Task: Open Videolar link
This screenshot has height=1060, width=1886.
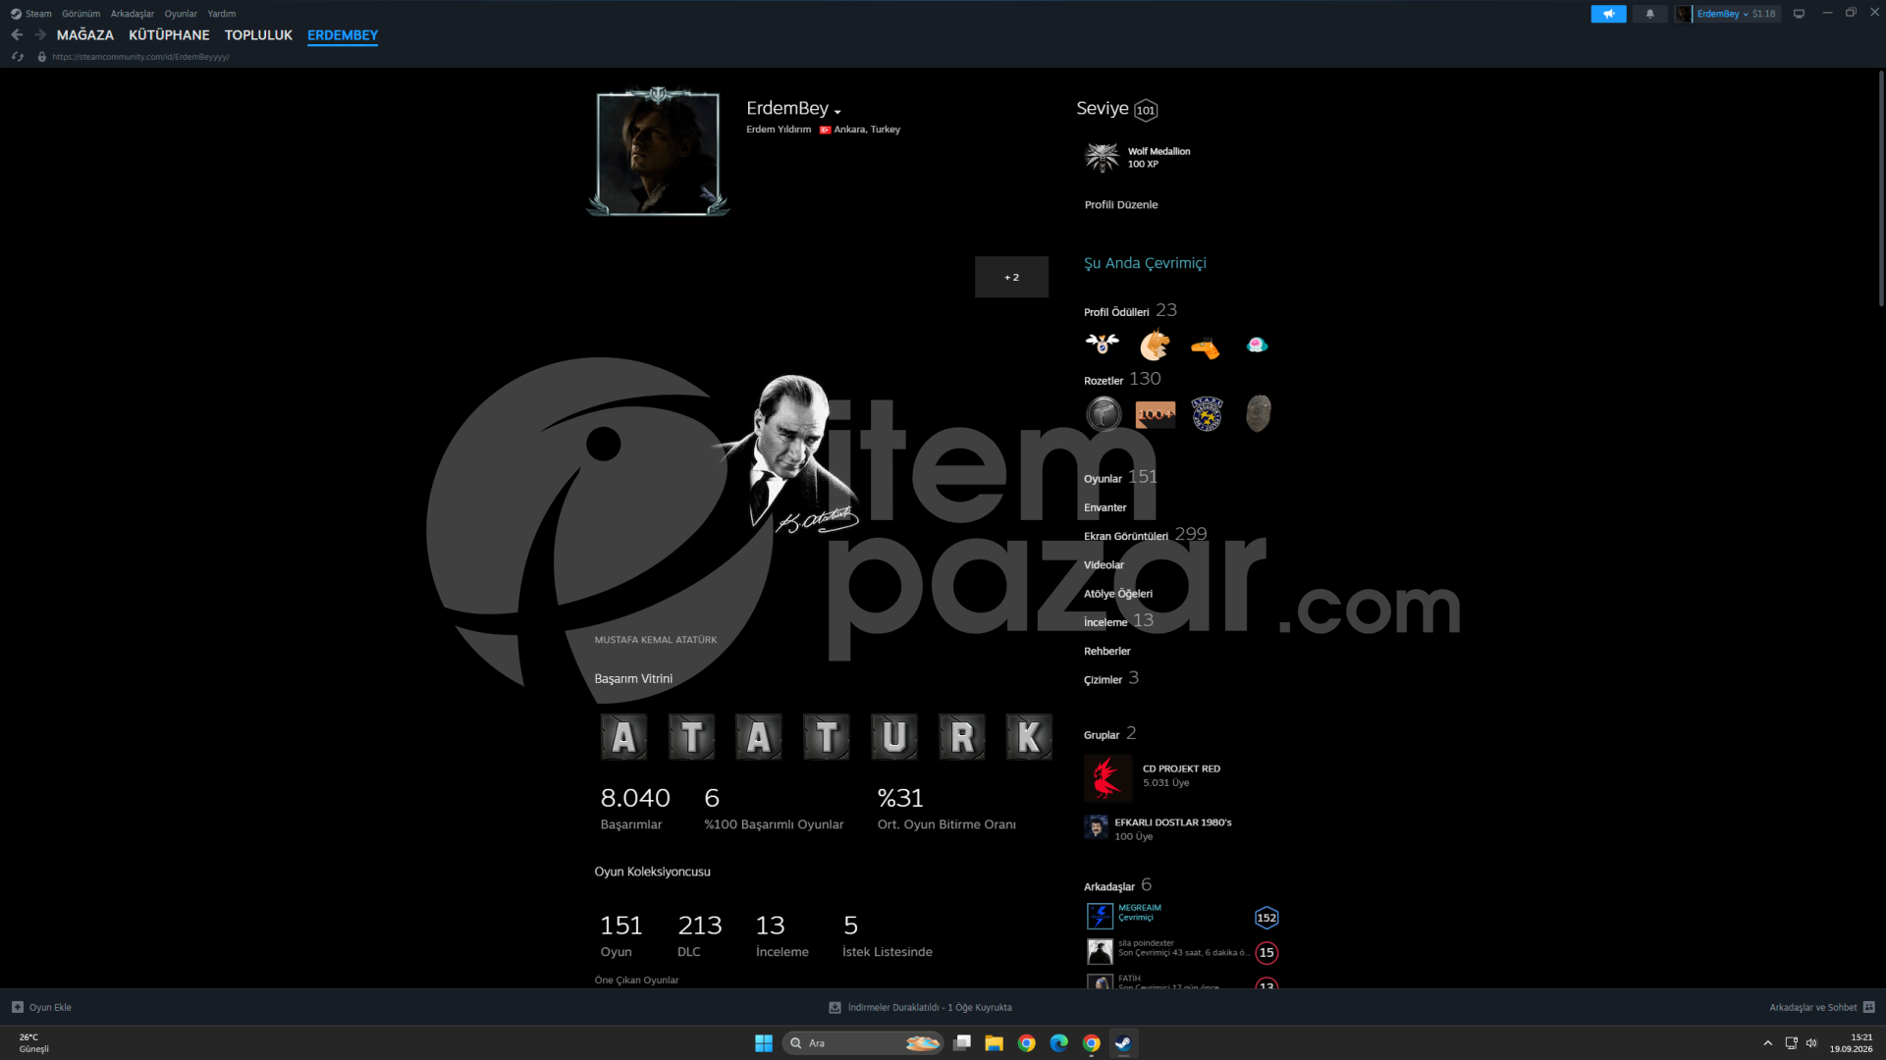Action: [x=1104, y=565]
